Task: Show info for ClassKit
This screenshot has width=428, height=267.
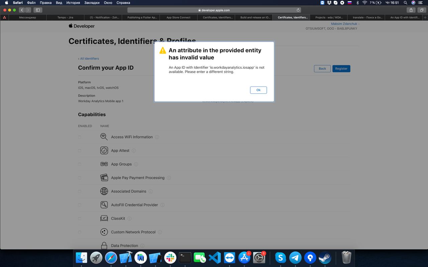Action: (129, 219)
